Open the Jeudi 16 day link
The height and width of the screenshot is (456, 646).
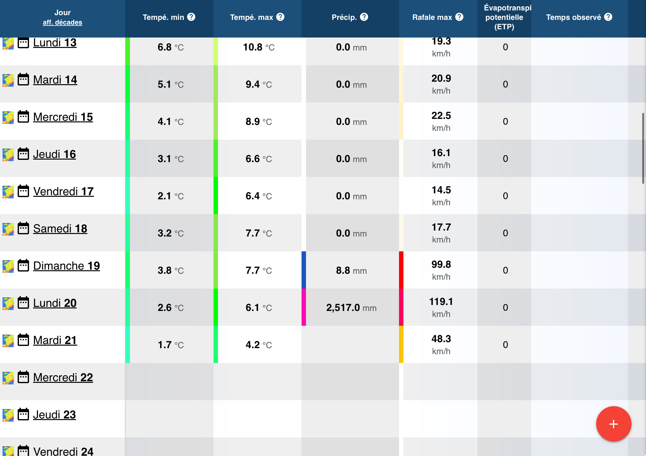[x=54, y=154]
